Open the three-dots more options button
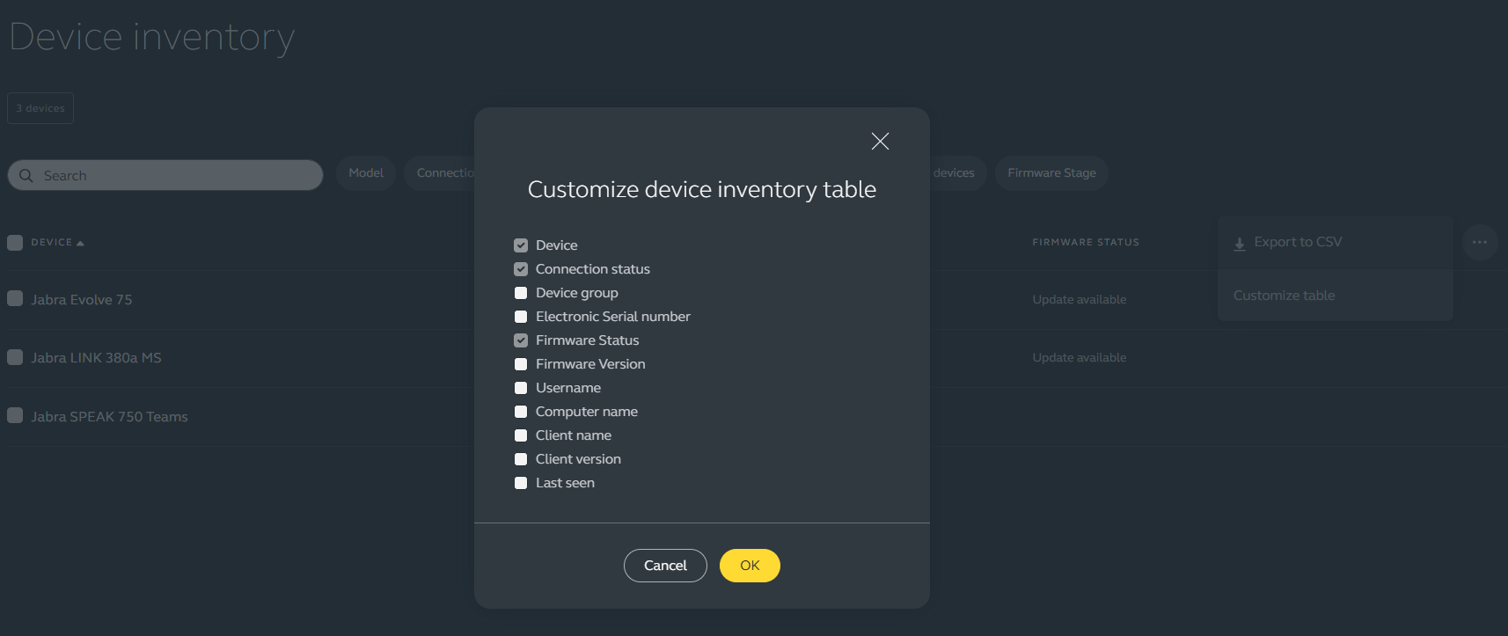The width and height of the screenshot is (1508, 636). point(1480,242)
